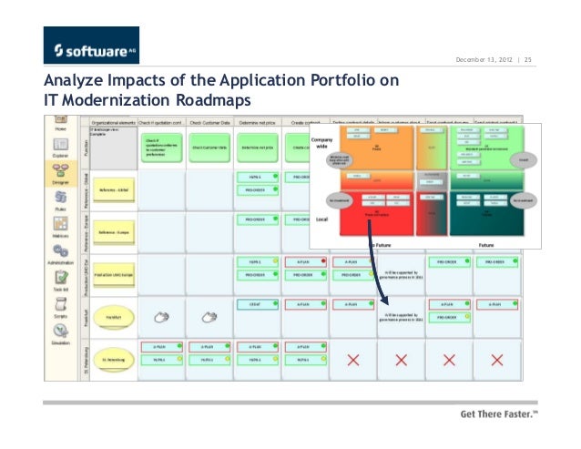Viewport: 581px width, 449px height.
Task: Select PRO-ORDER in Reference - Europe row under Determine net price
Action: [x=258, y=219]
